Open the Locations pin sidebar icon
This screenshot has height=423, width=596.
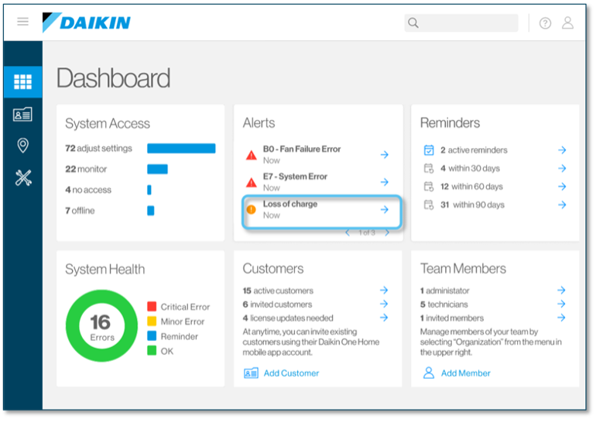click(22, 146)
